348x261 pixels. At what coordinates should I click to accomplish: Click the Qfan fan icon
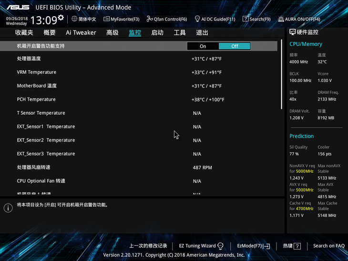[150, 19]
